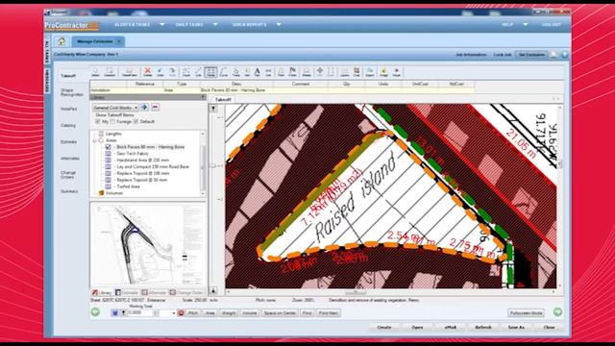Toggle the Default takeoff items checkbox

135,122
